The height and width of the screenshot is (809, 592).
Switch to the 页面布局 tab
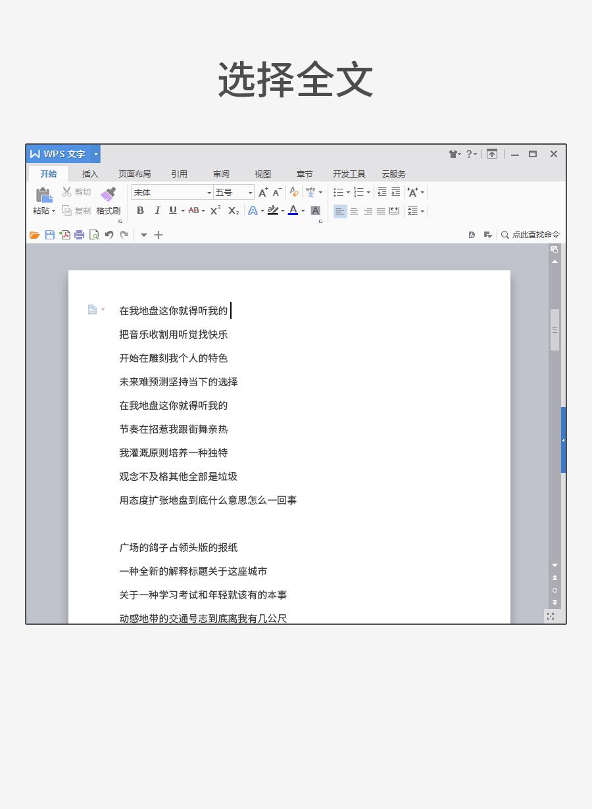pos(134,174)
